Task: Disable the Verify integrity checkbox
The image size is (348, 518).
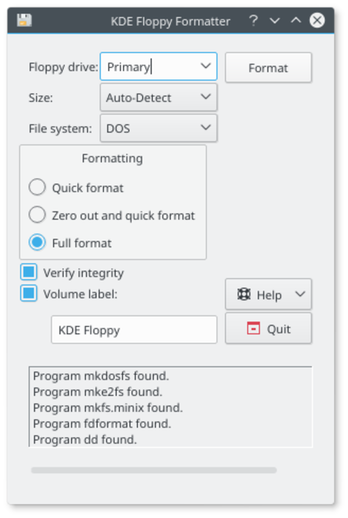Action: tap(29, 272)
